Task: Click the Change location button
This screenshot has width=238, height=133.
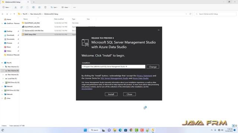Action: 153,66
